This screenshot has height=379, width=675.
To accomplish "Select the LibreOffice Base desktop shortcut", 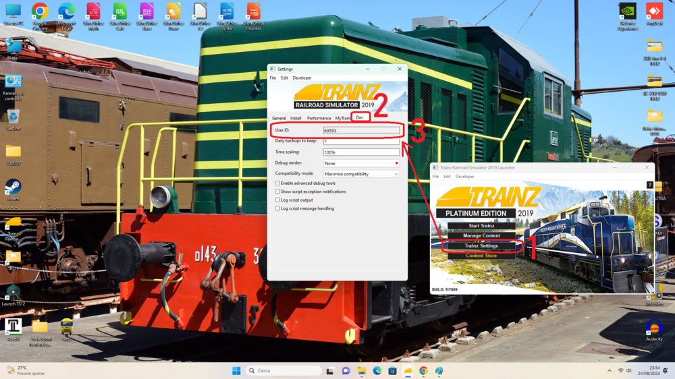I will click(x=146, y=16).
